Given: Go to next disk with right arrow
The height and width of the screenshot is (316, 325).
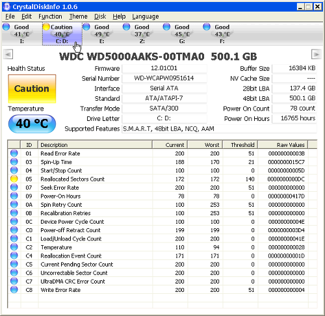Looking at the screenshot, I should point(316,54).
